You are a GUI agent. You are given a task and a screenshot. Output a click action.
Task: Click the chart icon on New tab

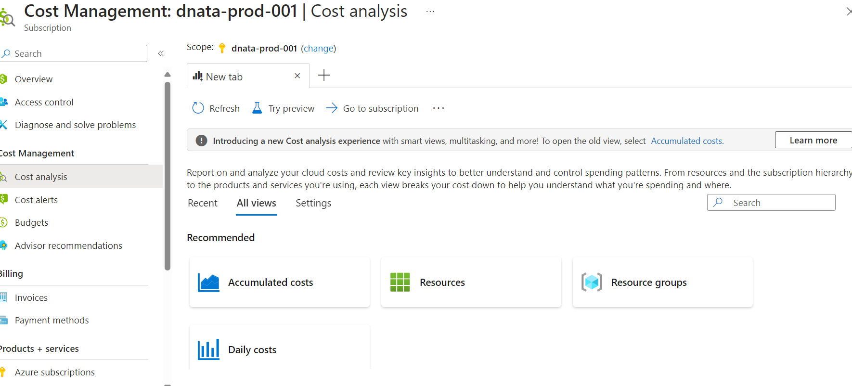coord(198,76)
